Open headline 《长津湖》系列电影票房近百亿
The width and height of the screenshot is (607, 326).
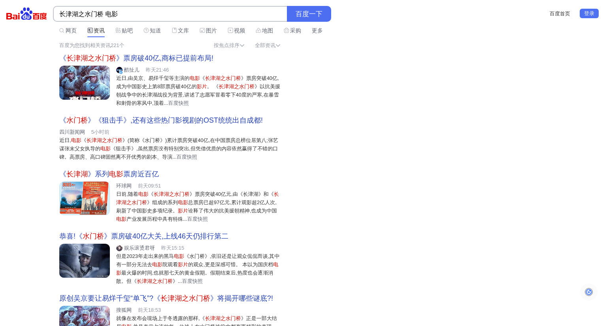click(x=109, y=174)
